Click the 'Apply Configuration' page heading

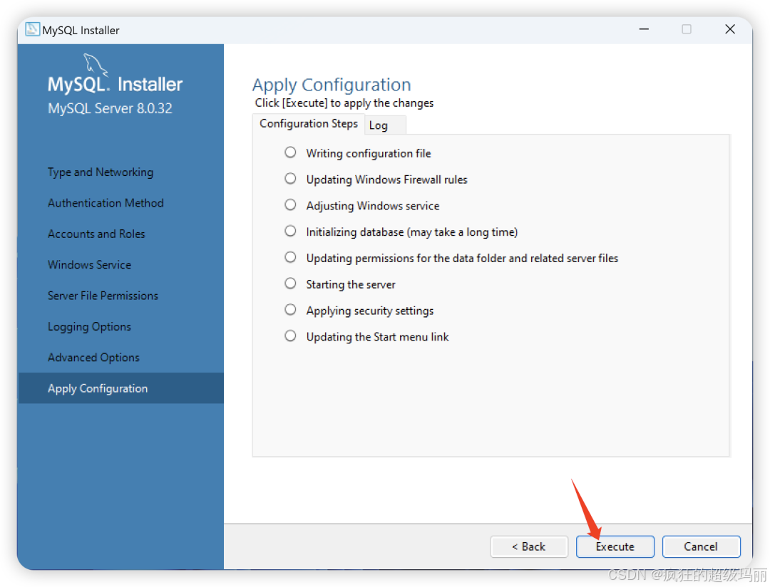coord(332,85)
